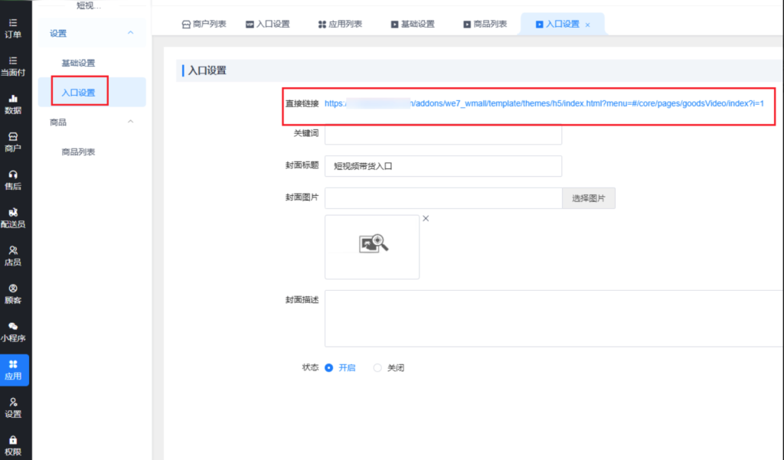Open the 数据 (Data) chart icon in sidebar
Viewport: 784px width, 460px height.
click(x=13, y=103)
